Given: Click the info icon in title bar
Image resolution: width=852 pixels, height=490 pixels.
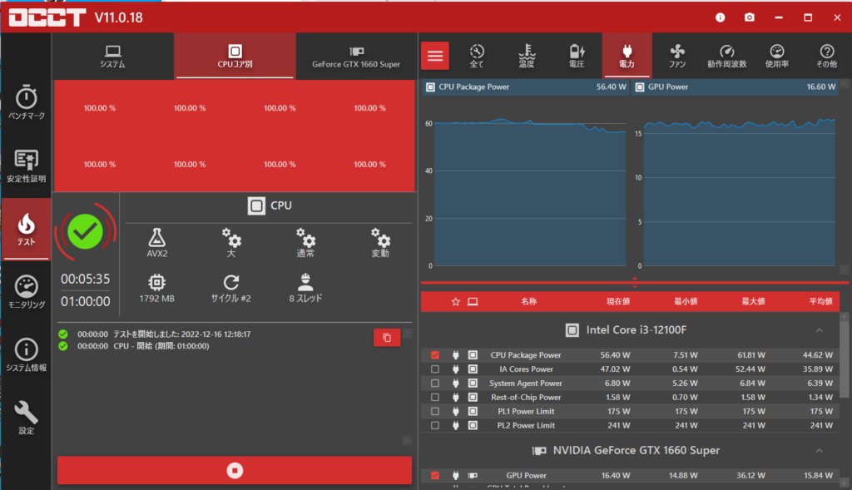Looking at the screenshot, I should [x=720, y=17].
